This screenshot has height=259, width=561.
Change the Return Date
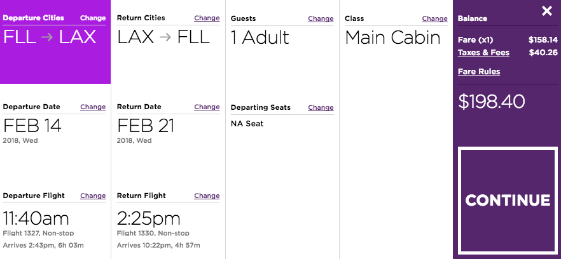pyautogui.click(x=207, y=107)
